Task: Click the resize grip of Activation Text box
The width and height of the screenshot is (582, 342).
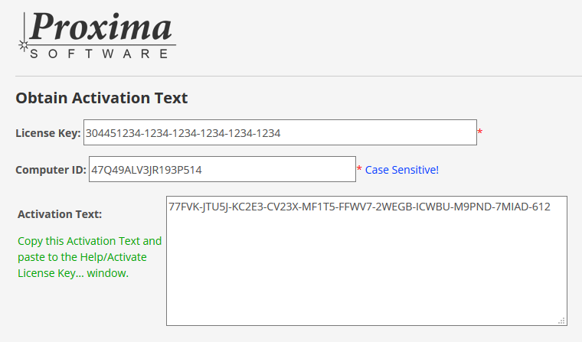Action: 561,321
